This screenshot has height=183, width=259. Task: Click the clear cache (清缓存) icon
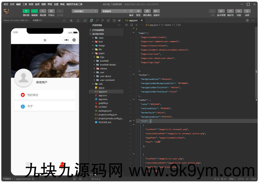point(156,11)
